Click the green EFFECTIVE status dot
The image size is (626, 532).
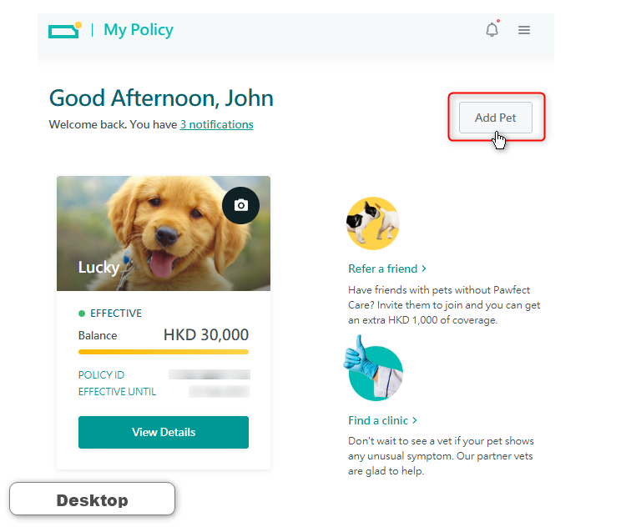[82, 314]
